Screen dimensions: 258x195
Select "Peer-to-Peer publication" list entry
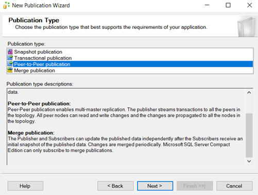pos(130,64)
